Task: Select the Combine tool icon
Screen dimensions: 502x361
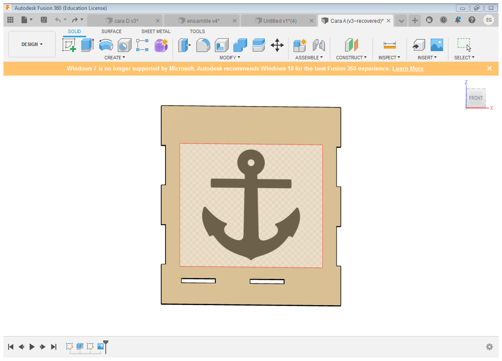Action: coord(240,45)
